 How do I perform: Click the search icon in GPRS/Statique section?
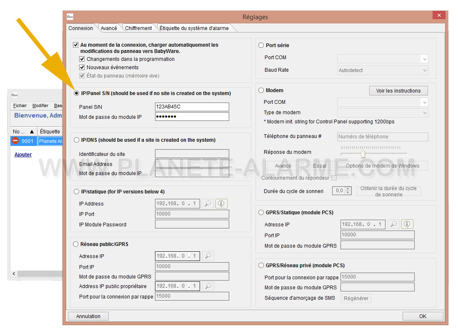click(393, 224)
